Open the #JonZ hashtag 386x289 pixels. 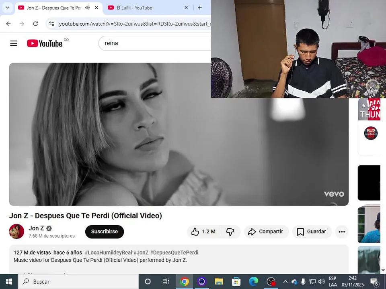pyautogui.click(x=141, y=252)
